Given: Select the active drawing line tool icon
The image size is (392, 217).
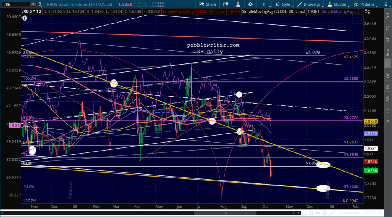Looking at the screenshot, I should pos(332,213).
